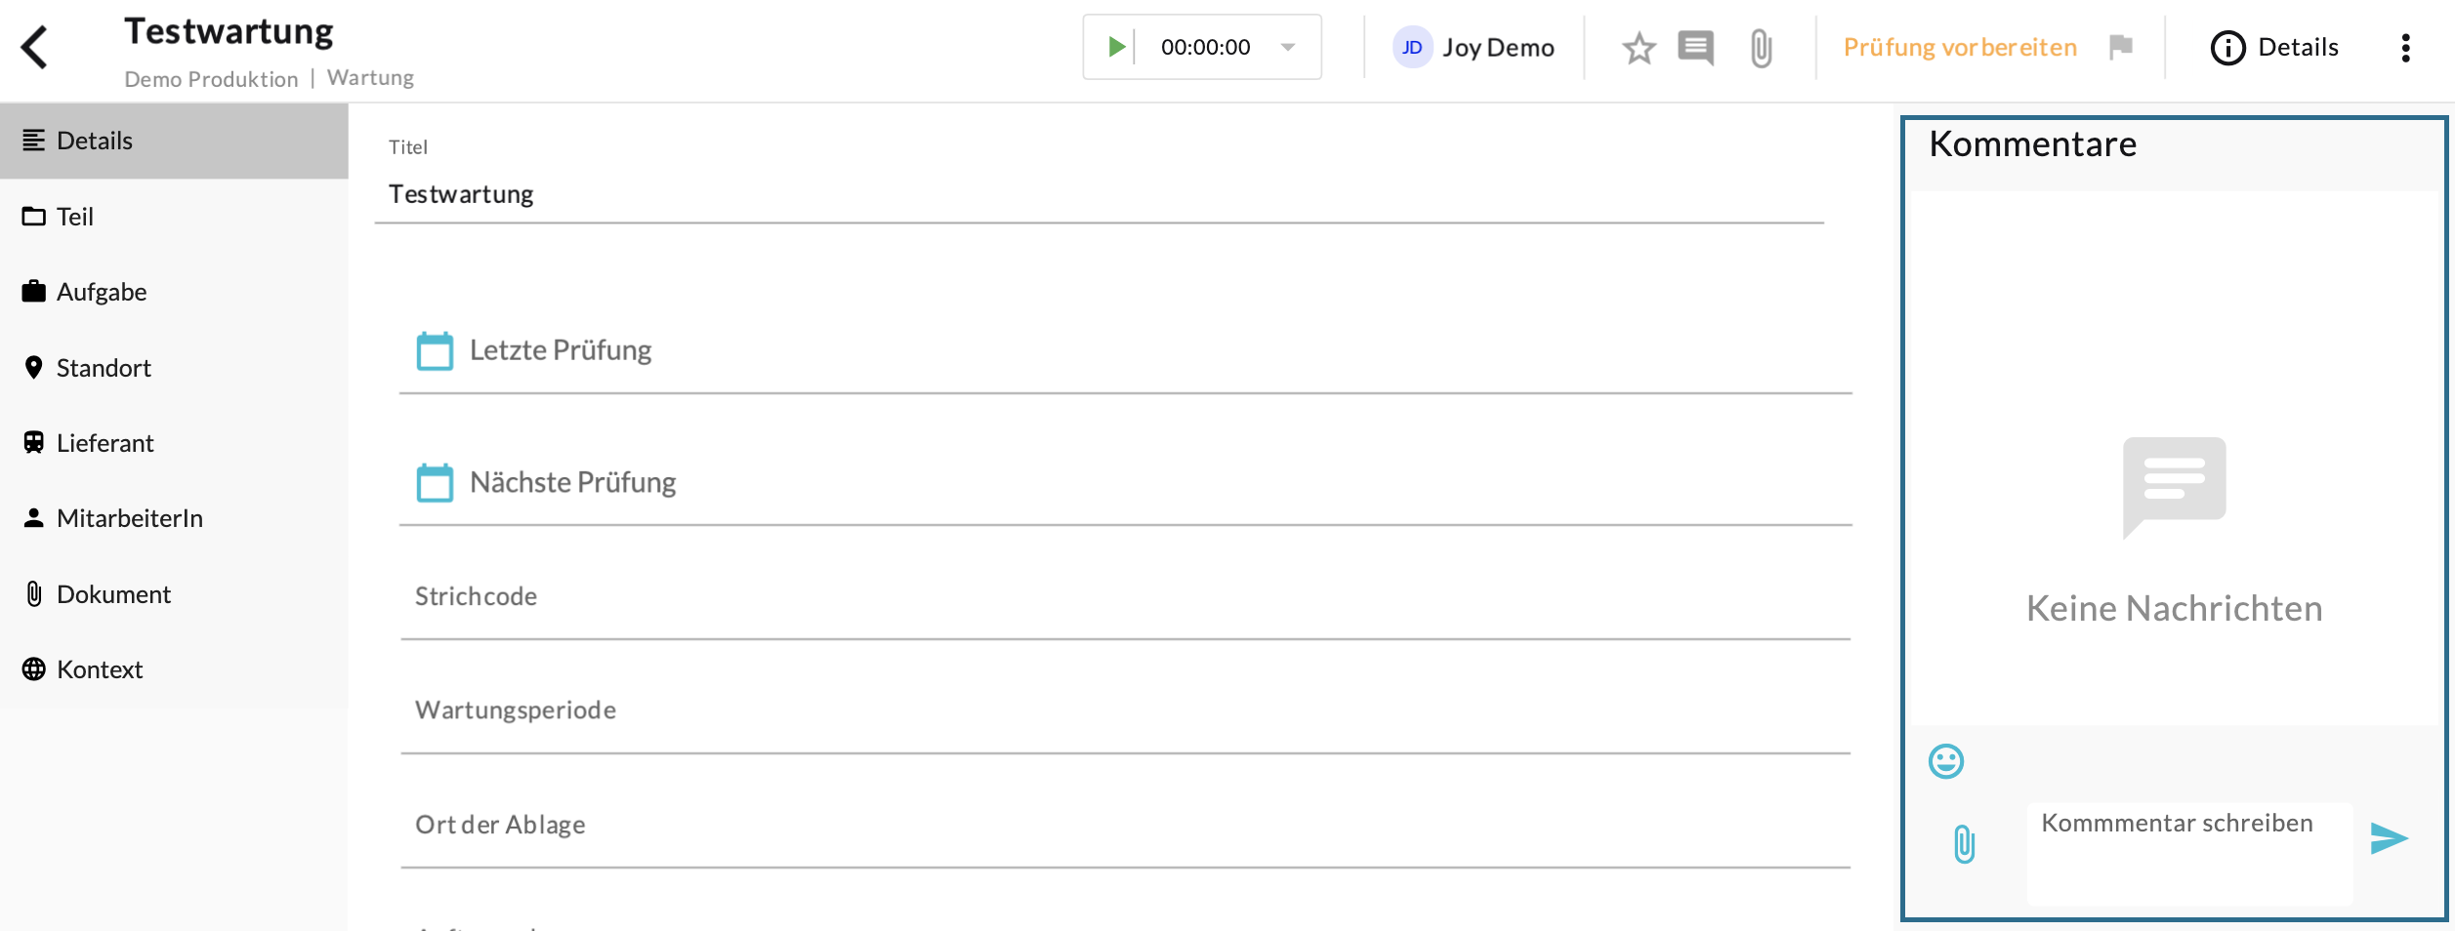This screenshot has height=931, width=2455.
Task: Click the flag icon beside status
Action: click(2120, 47)
